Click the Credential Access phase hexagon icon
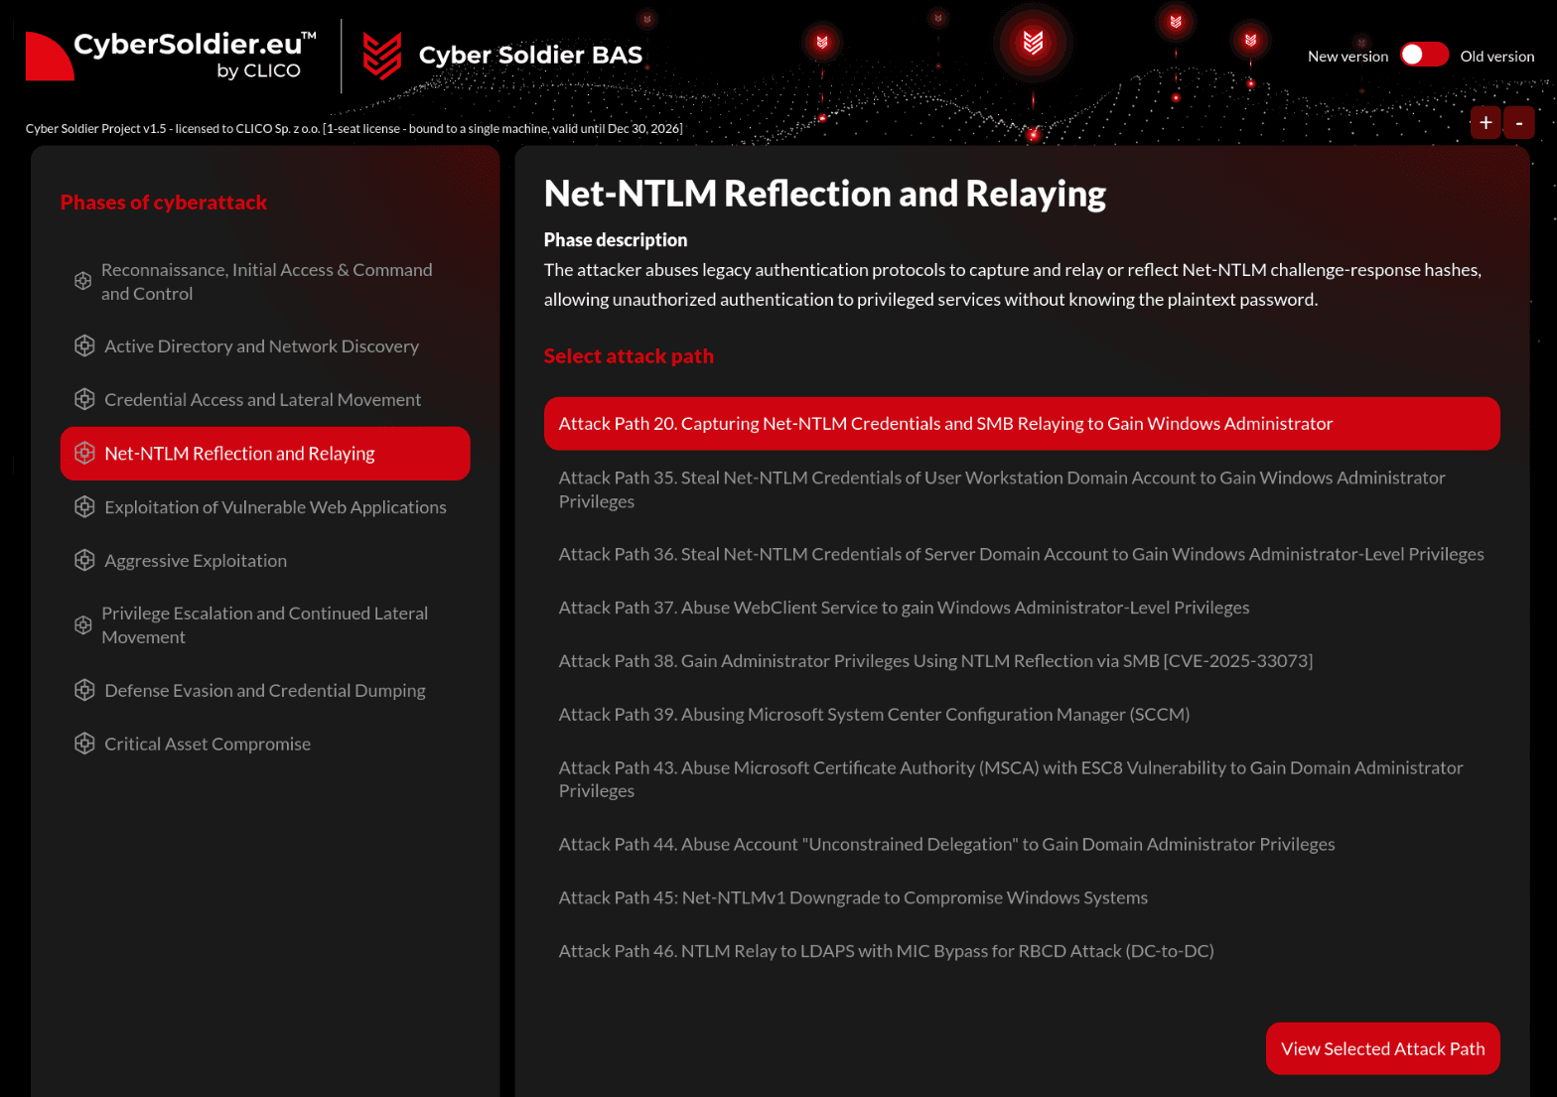This screenshot has height=1097, width=1557. [84, 399]
